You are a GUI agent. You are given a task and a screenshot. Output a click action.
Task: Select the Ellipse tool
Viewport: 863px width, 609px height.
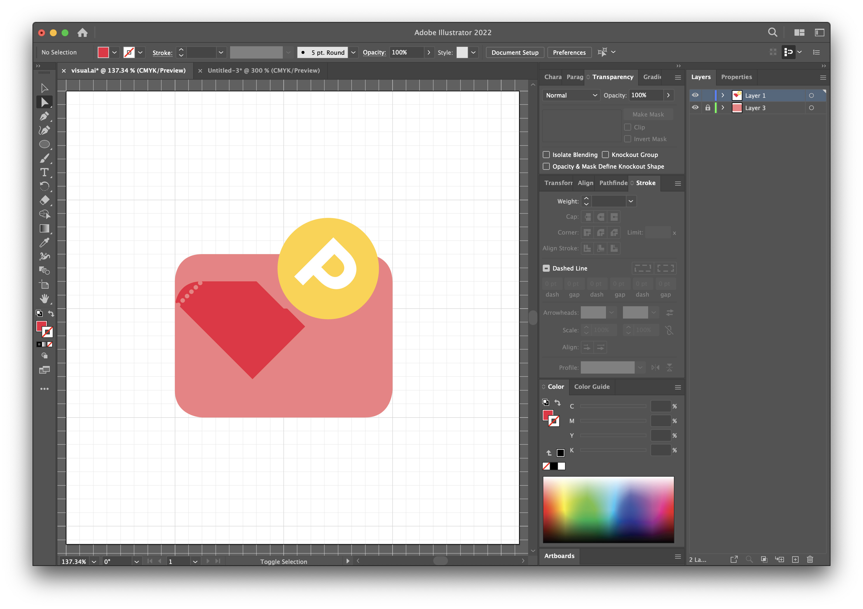44,144
